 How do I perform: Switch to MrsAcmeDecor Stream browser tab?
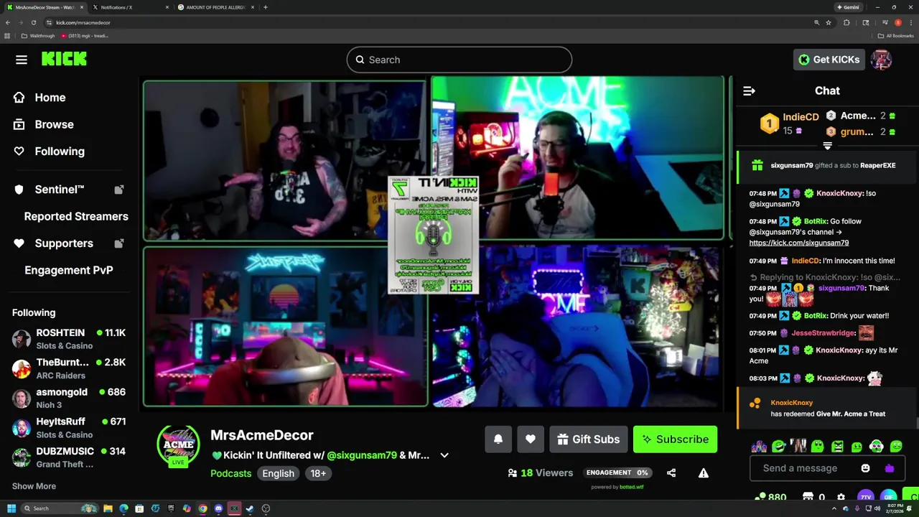pyautogui.click(x=45, y=7)
